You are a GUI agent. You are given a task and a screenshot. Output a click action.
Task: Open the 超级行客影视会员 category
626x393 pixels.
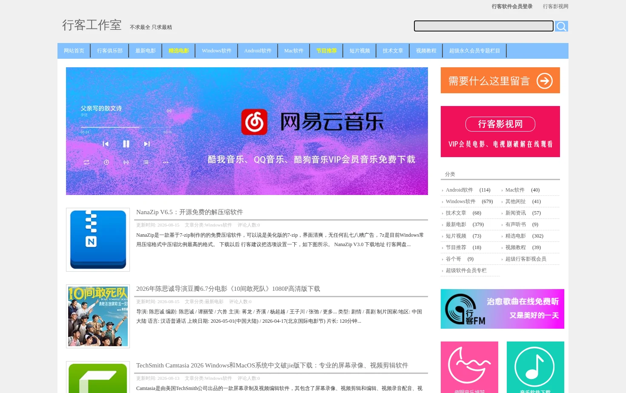coord(525,259)
